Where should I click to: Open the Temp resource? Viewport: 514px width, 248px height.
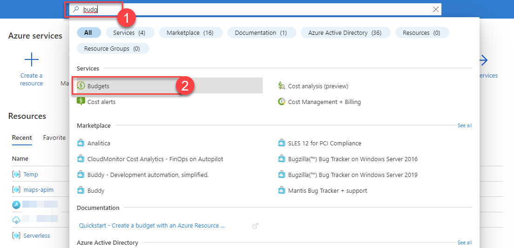(x=31, y=174)
